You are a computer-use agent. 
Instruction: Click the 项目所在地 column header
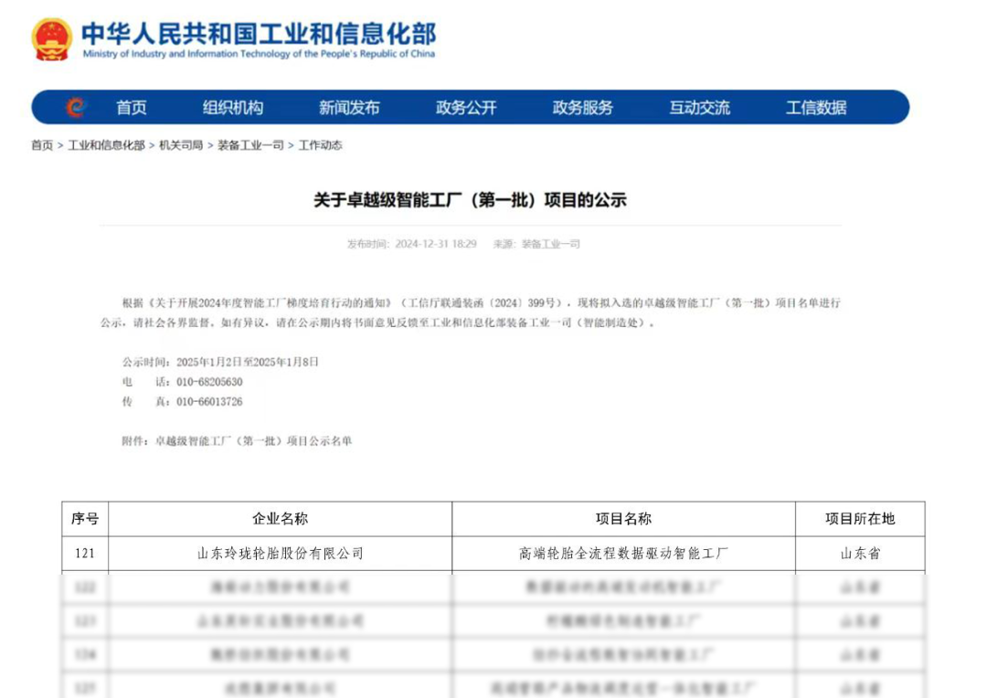861,519
